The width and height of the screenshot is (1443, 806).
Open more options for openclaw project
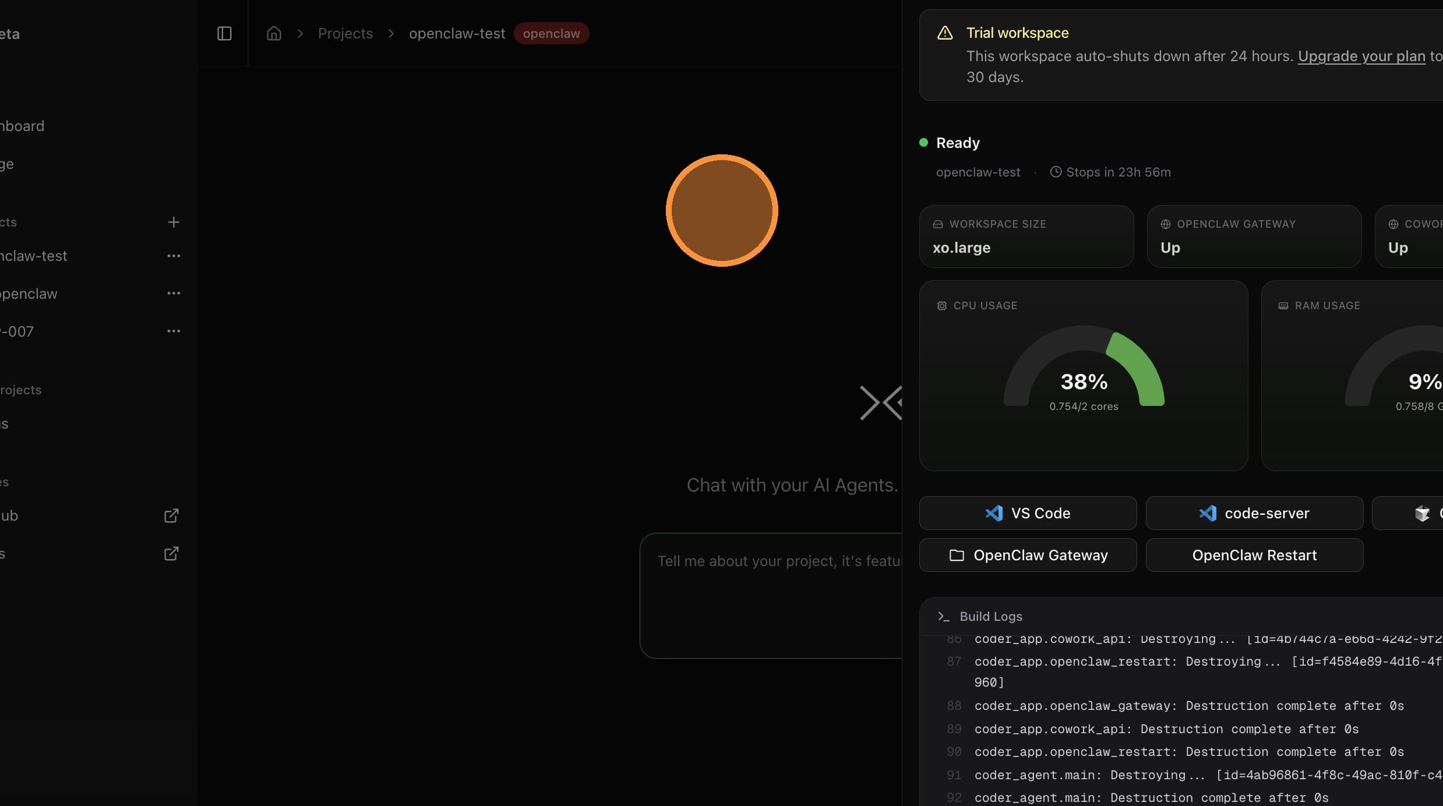click(x=174, y=293)
